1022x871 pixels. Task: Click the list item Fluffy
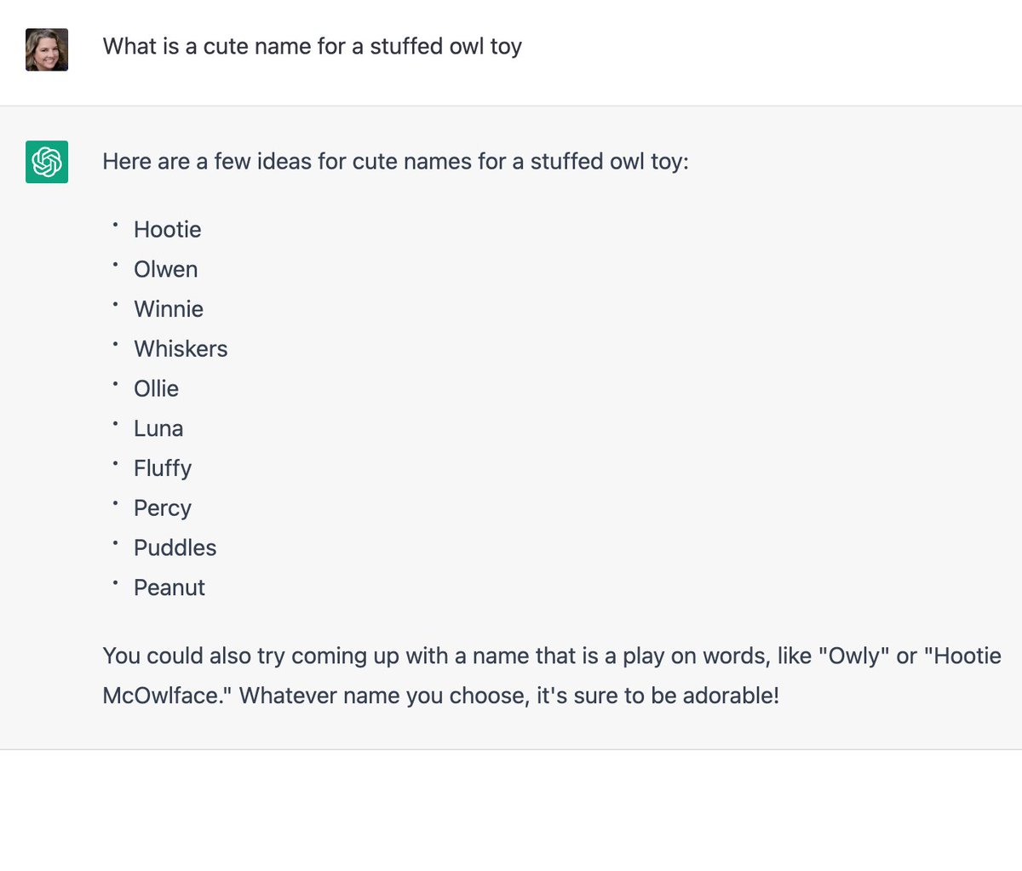163,468
